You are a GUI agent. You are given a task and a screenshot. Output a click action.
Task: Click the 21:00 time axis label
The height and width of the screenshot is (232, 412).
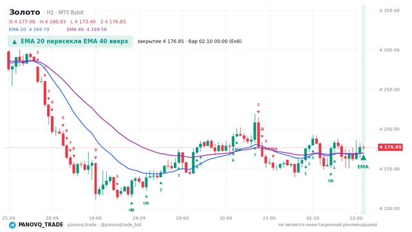point(269,218)
